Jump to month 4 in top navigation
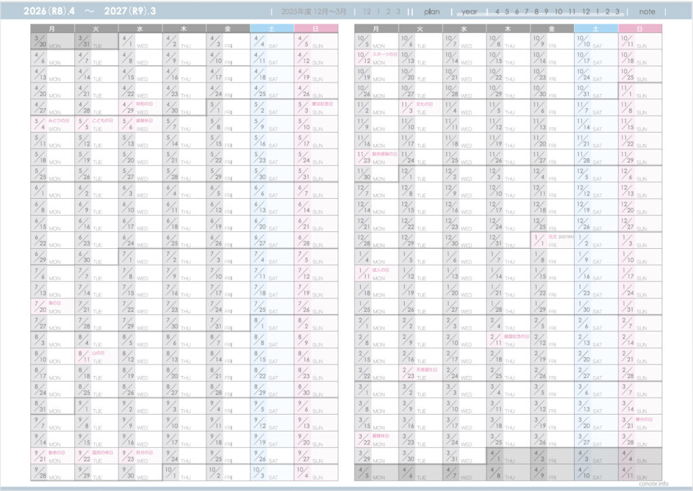This screenshot has height=491, width=693. [497, 11]
